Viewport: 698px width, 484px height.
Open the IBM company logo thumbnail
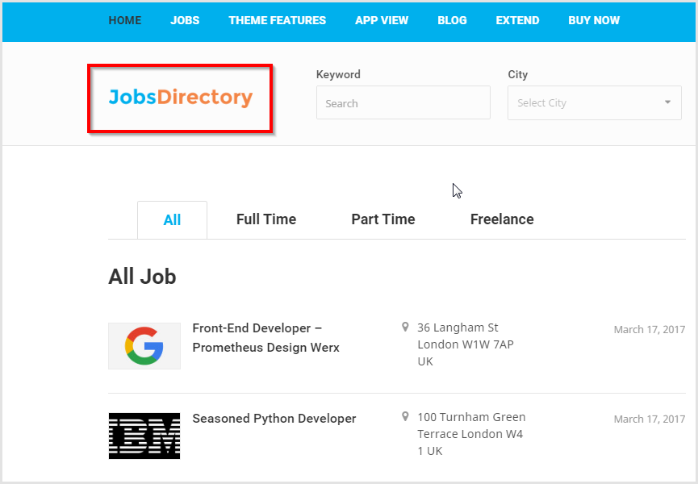coord(144,436)
